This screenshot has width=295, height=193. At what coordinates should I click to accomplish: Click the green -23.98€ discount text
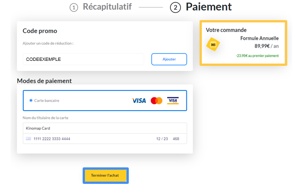point(257,56)
